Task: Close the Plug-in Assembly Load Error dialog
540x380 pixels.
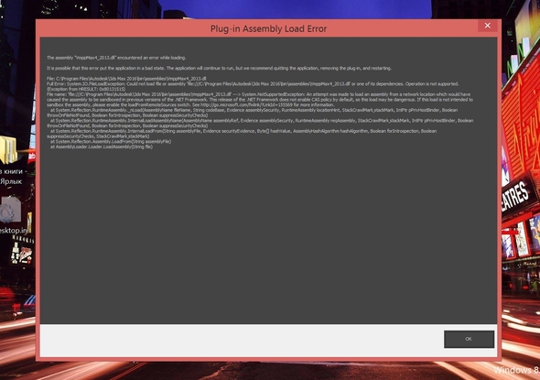Action: point(487,26)
